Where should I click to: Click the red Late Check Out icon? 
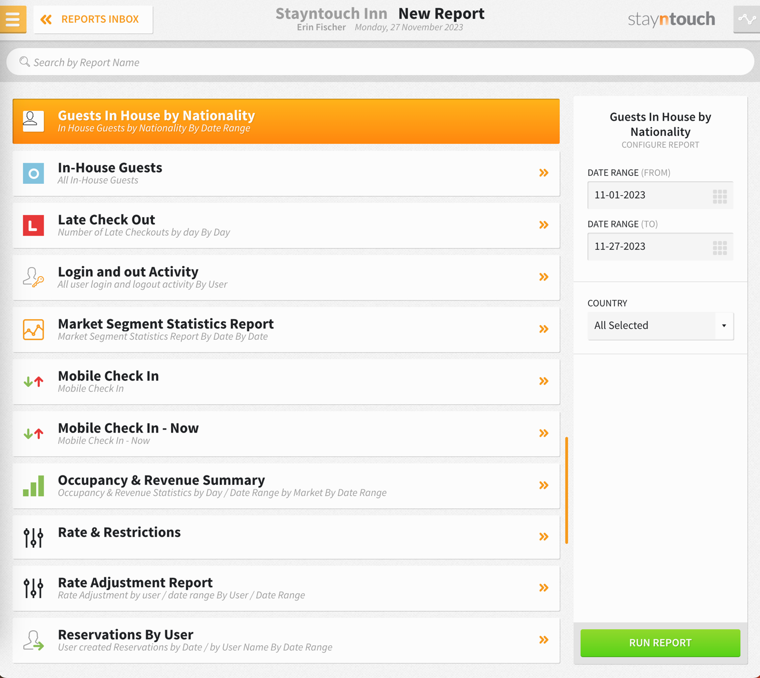pos(33,225)
